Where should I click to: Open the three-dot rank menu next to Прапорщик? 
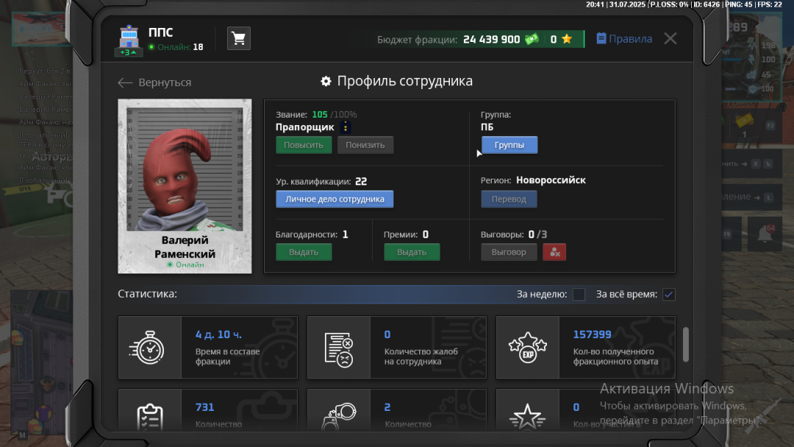[346, 127]
